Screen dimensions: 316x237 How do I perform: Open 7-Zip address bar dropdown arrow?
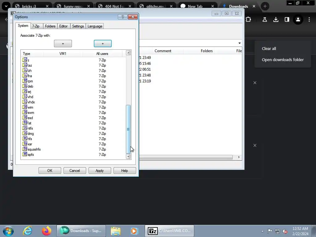239,43
